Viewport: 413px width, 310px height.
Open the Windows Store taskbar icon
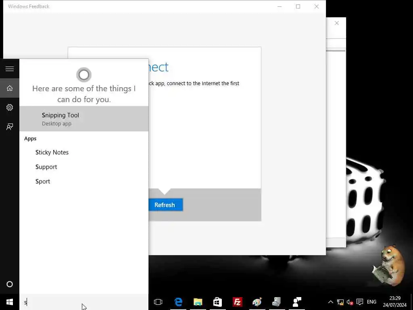[x=217, y=302]
